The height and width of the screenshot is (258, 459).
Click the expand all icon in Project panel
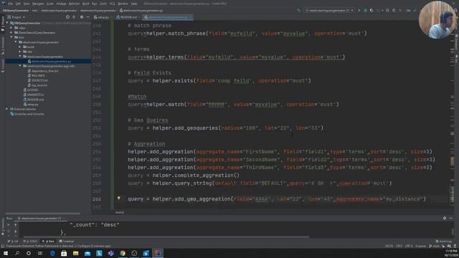pyautogui.click(x=74, y=17)
